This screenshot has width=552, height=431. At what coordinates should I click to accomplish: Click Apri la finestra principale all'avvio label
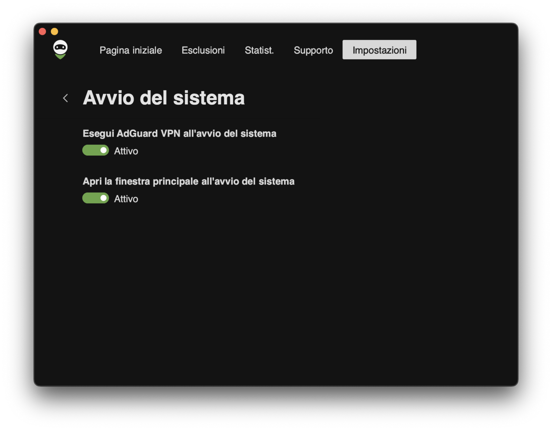tap(188, 182)
